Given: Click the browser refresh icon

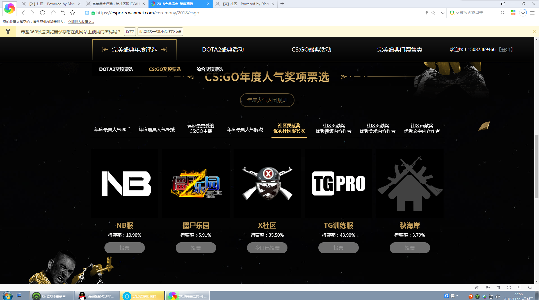Looking at the screenshot, I should (x=42, y=13).
